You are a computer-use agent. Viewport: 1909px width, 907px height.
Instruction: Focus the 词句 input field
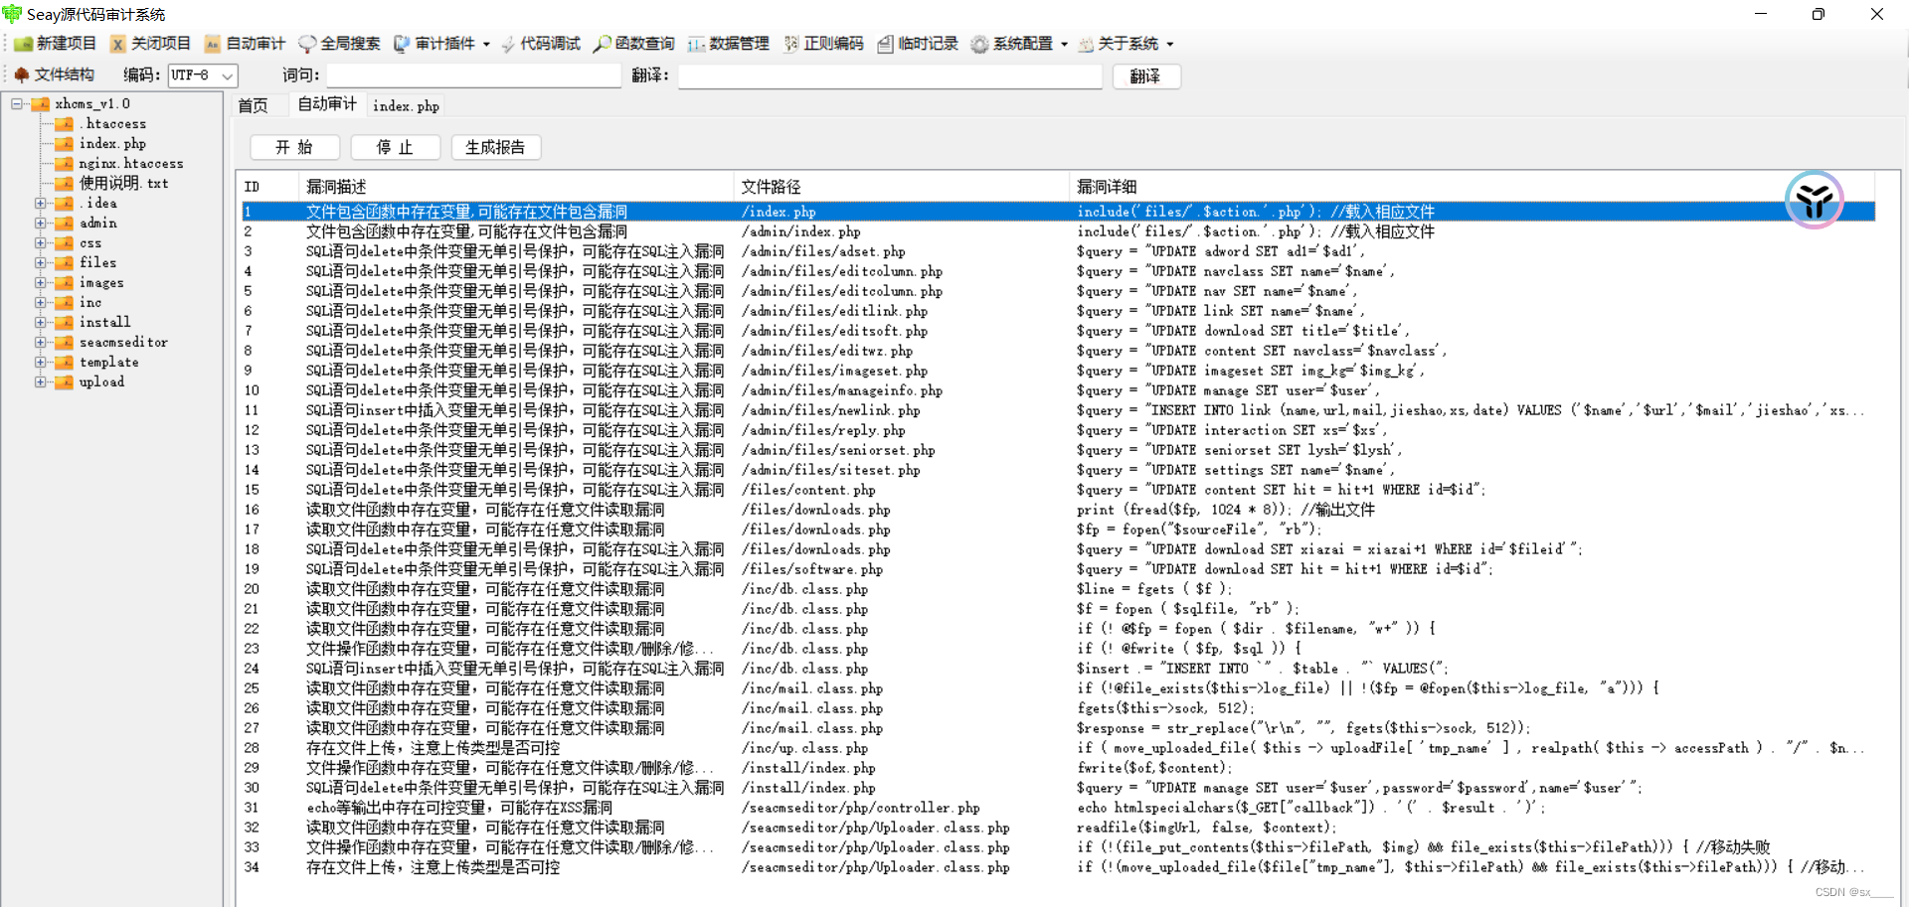[474, 76]
